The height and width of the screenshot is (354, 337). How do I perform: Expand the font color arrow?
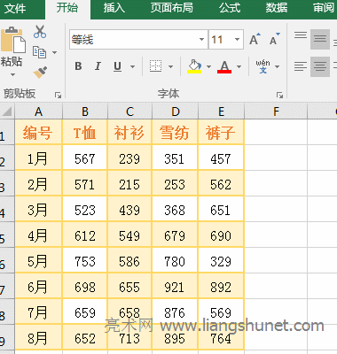239,66
